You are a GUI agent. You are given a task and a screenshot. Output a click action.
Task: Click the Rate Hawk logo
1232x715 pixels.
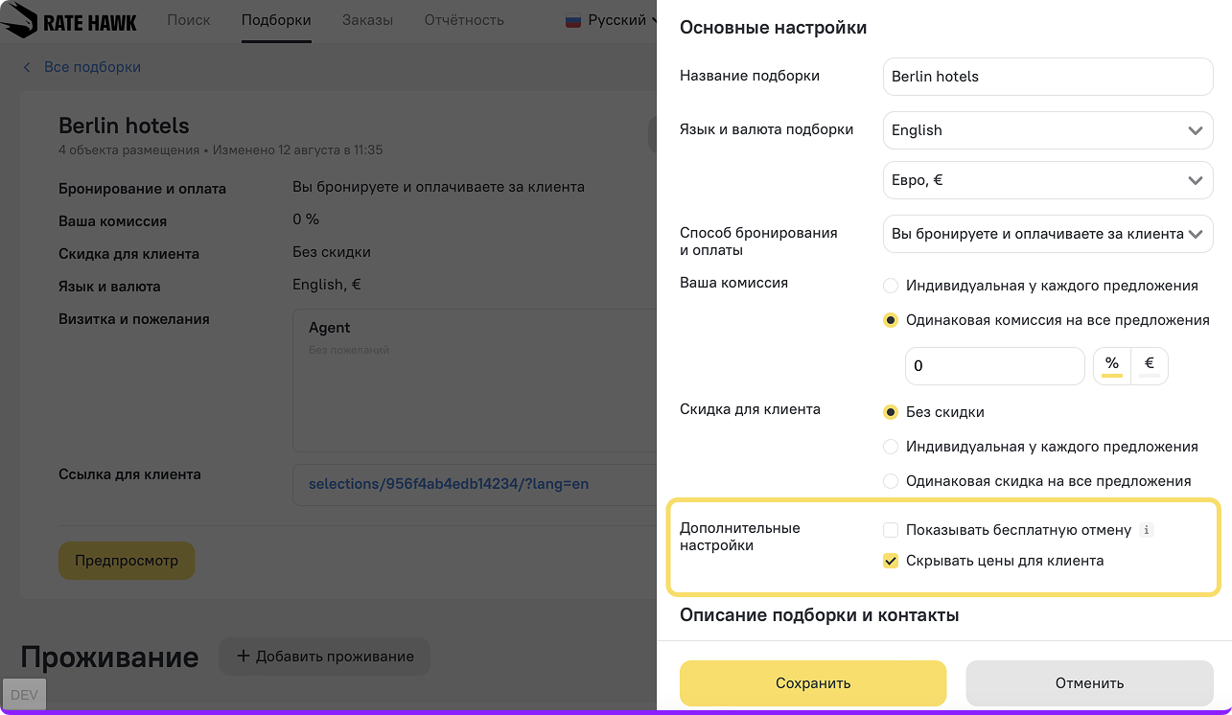click(x=70, y=22)
